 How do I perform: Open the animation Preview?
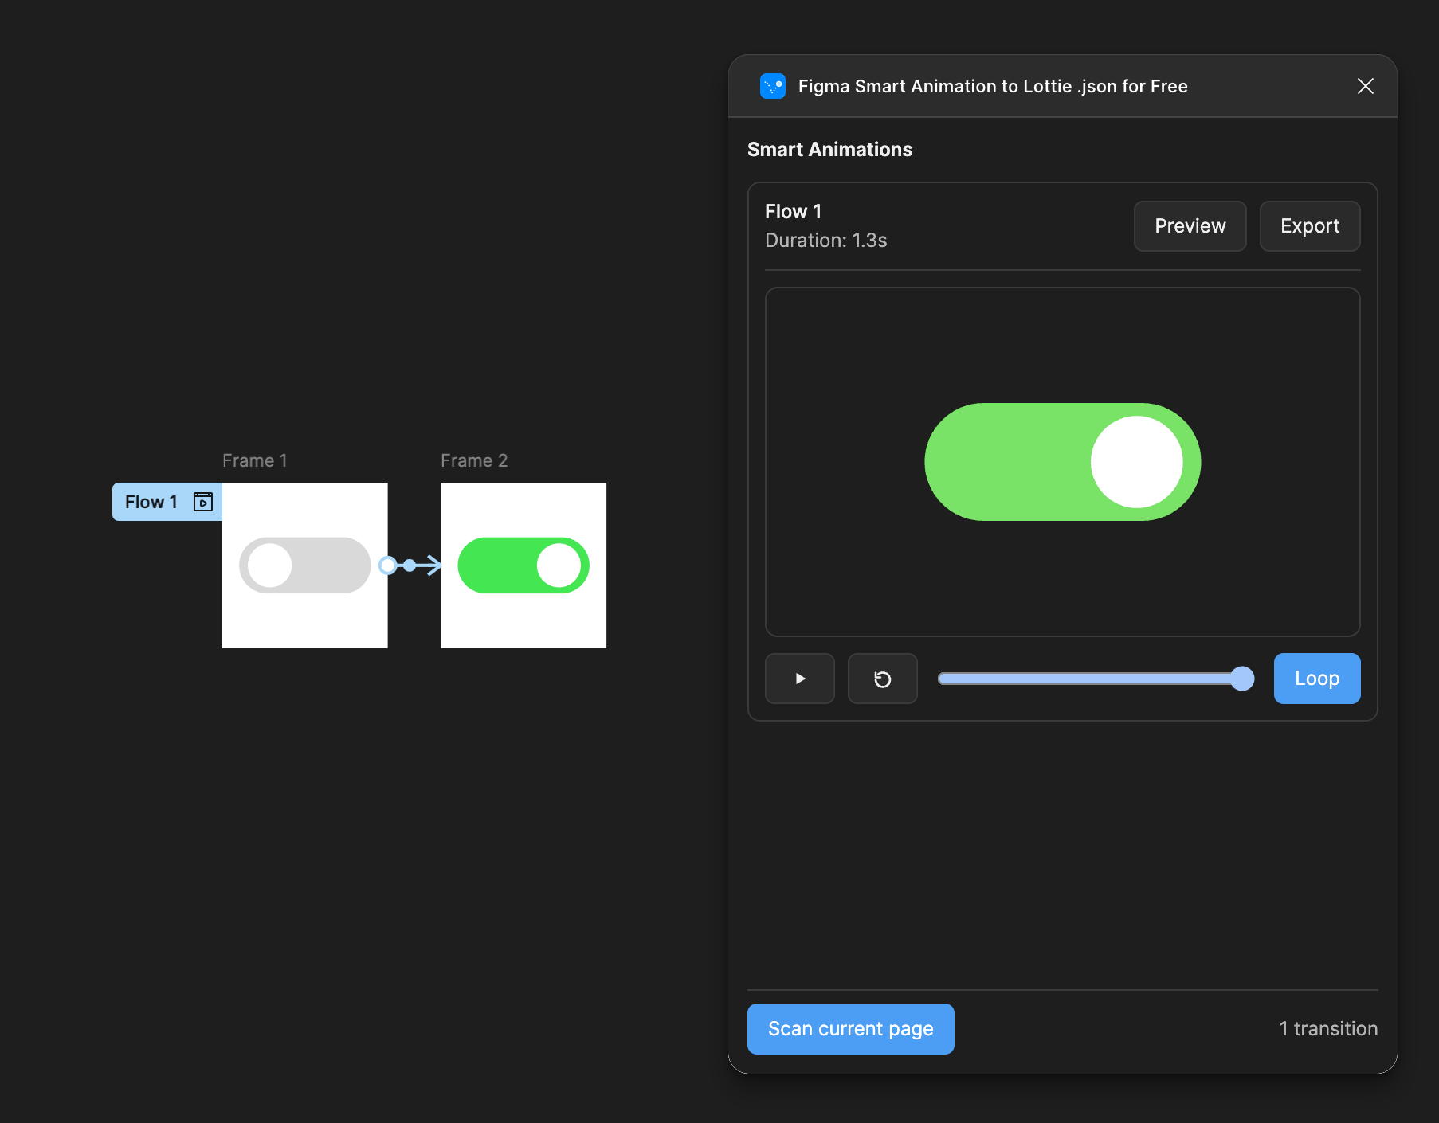click(1190, 226)
